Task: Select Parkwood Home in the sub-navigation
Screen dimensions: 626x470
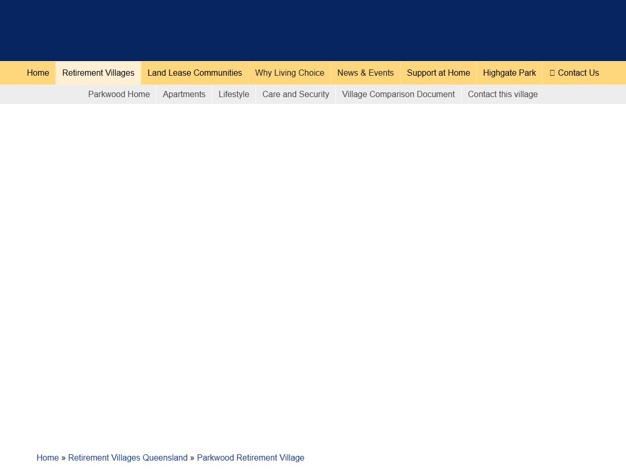Action: [119, 95]
